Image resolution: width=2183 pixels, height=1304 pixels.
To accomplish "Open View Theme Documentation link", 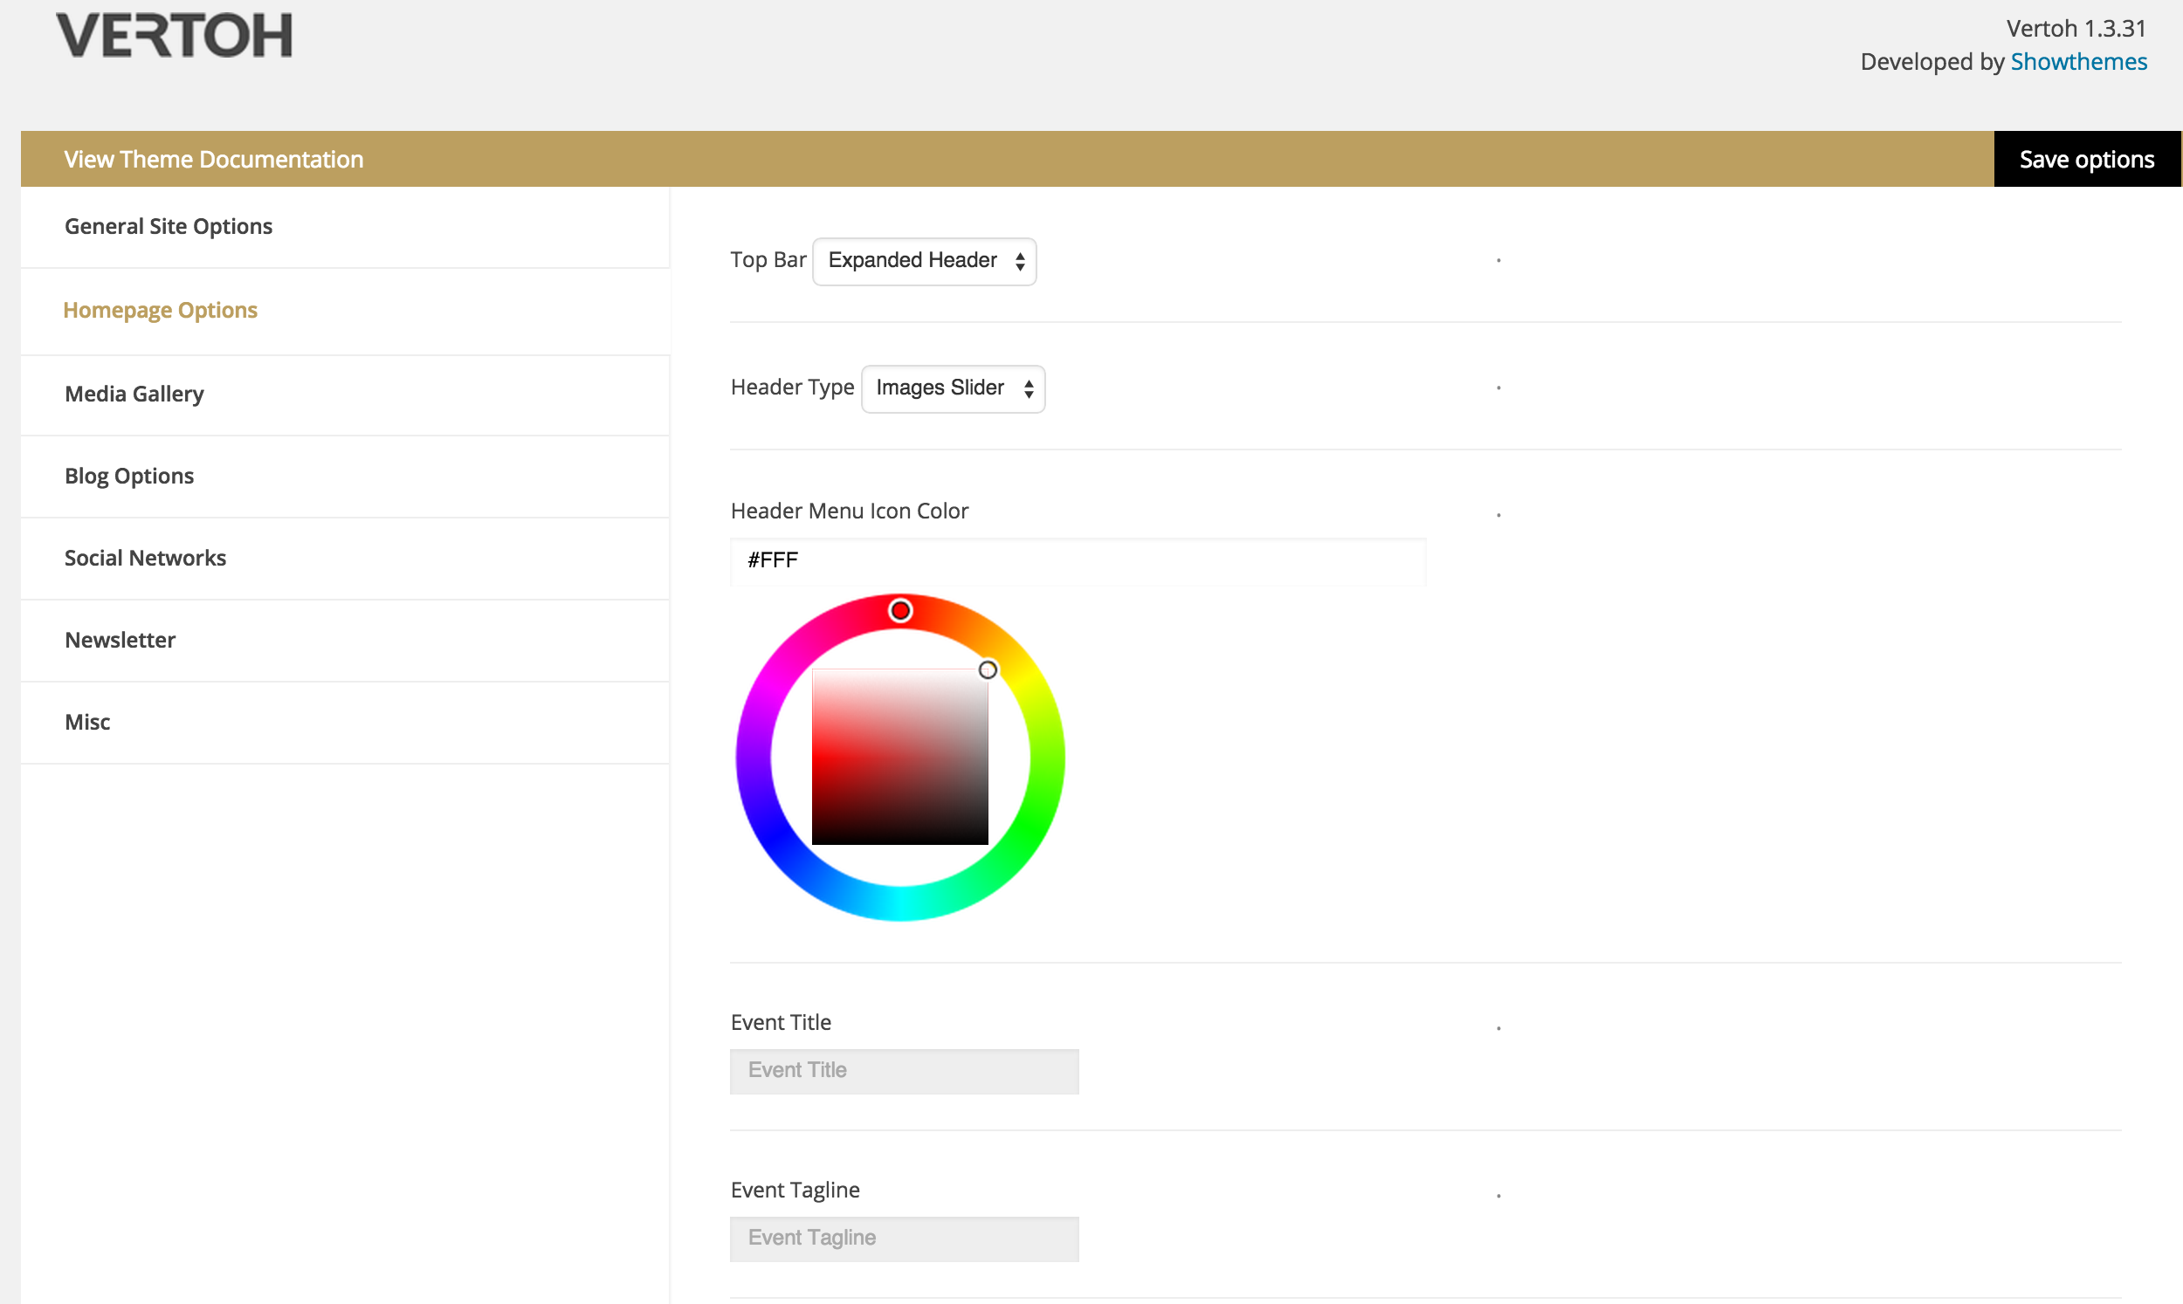I will tap(214, 159).
